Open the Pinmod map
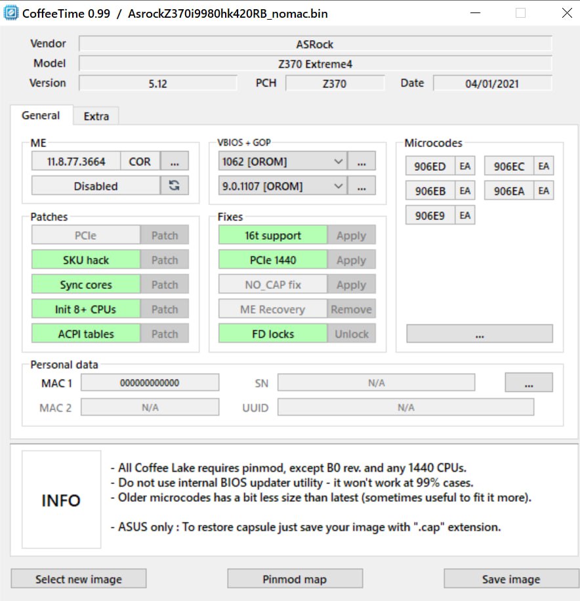Image resolution: width=580 pixels, height=601 pixels. coord(295,579)
